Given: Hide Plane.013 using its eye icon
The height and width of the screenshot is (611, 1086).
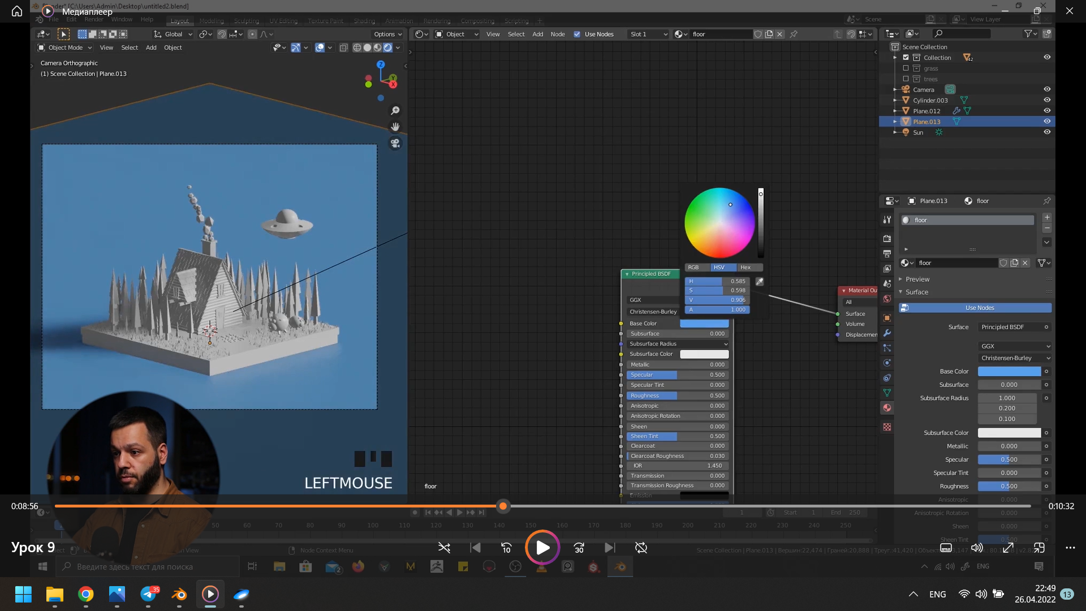Looking at the screenshot, I should pos(1047,122).
